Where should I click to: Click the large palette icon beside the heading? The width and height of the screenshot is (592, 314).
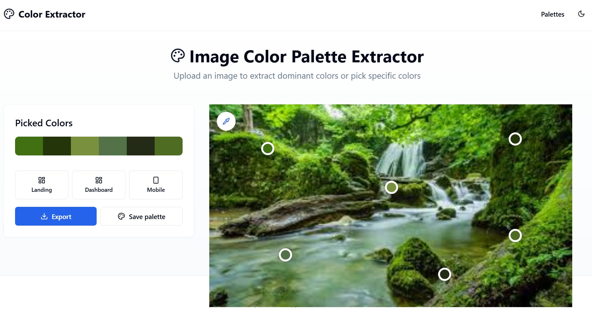pyautogui.click(x=178, y=56)
